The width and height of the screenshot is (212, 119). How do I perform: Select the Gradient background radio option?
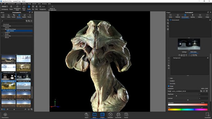169,81
